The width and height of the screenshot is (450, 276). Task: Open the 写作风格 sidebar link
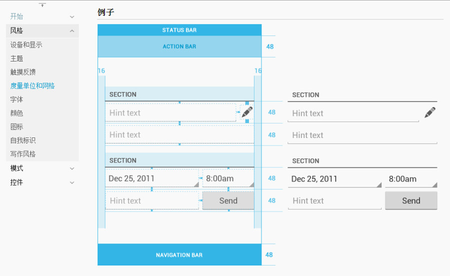[23, 154]
